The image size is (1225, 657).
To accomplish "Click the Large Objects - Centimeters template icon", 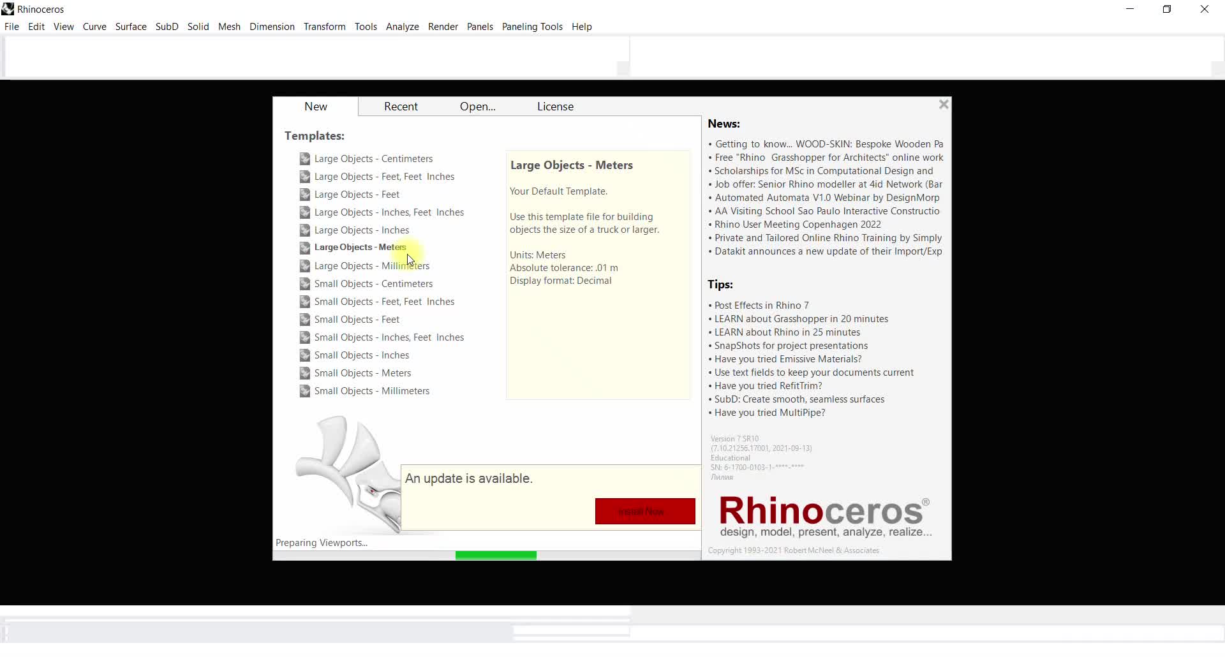I will tap(305, 159).
